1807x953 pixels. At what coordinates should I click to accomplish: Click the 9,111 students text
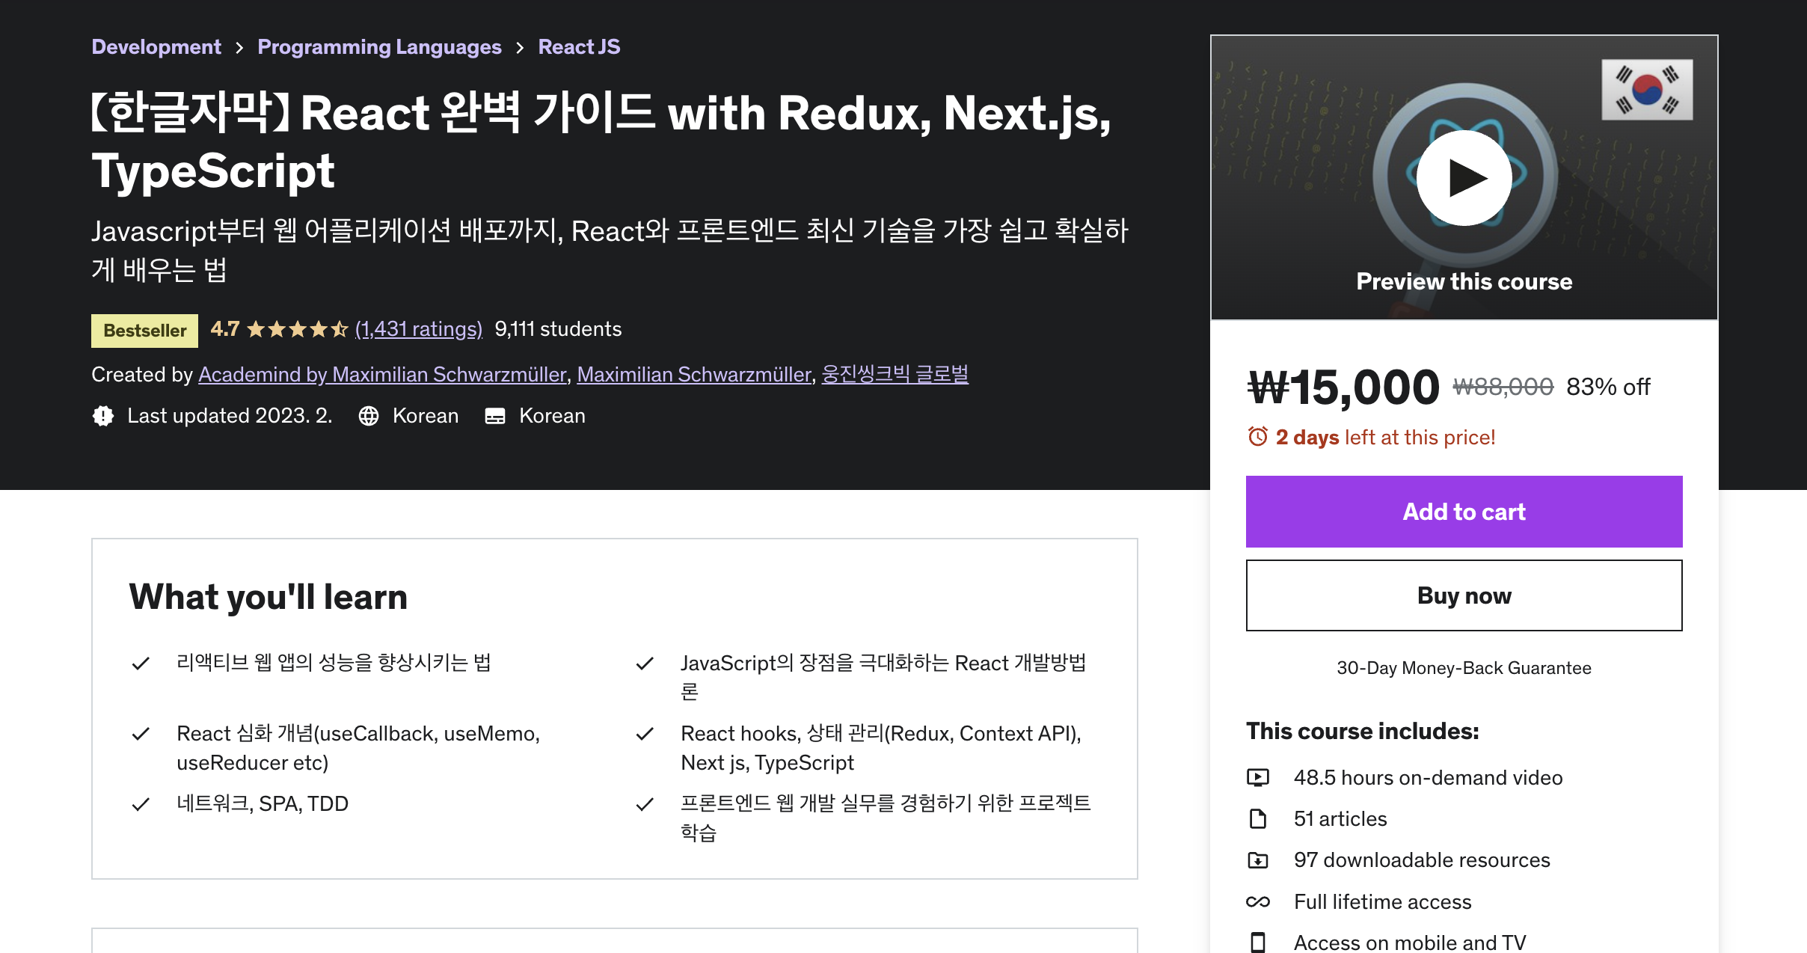click(558, 329)
